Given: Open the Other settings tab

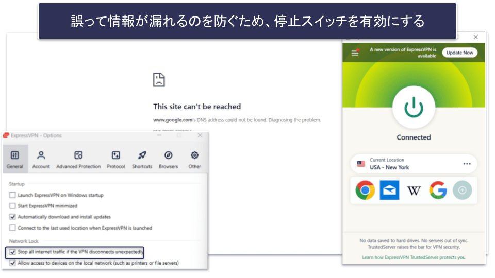Looking at the screenshot, I should [194, 159].
